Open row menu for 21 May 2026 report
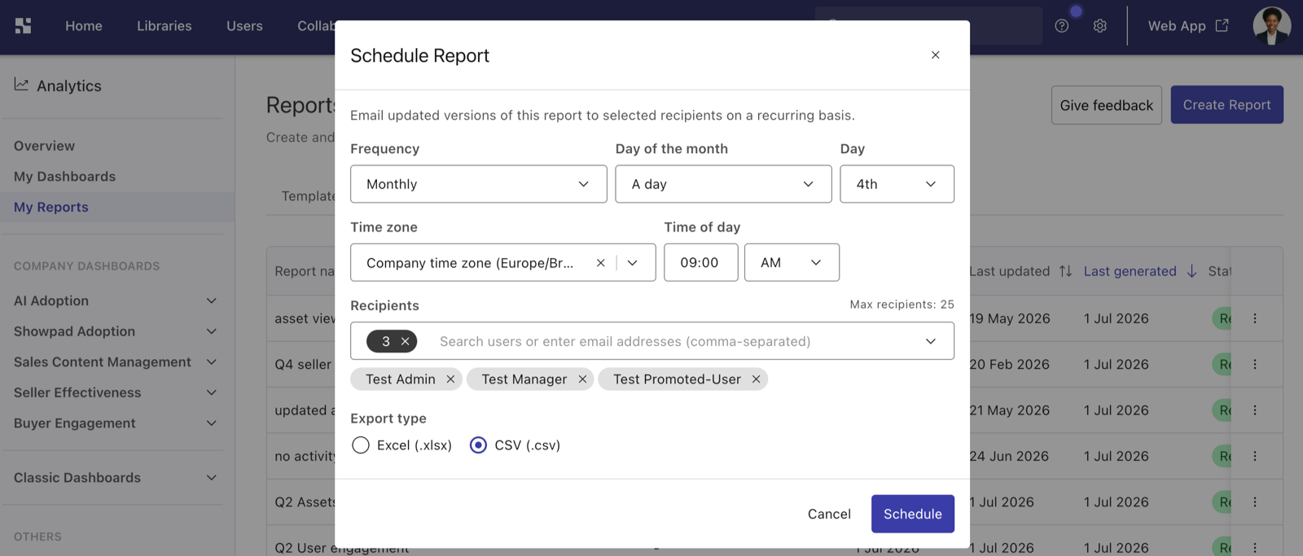The height and width of the screenshot is (556, 1303). [1254, 410]
